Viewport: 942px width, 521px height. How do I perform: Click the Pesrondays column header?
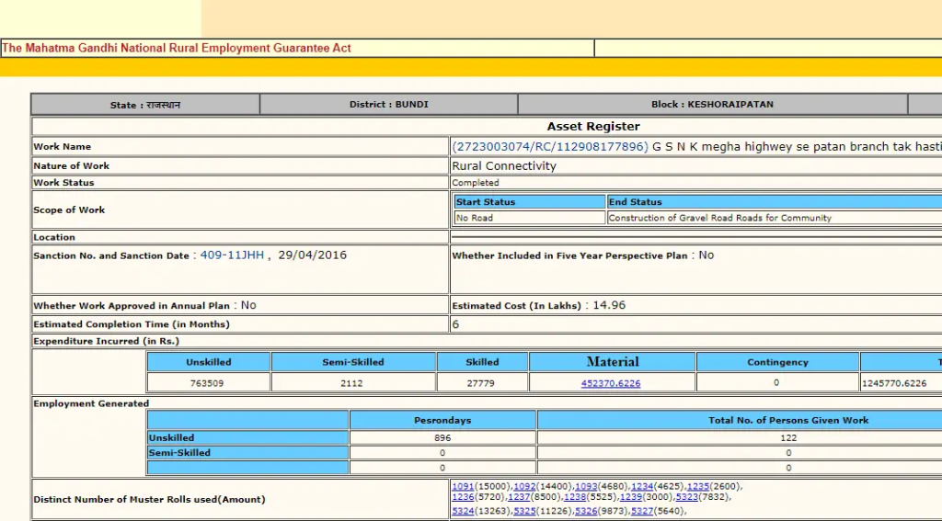coord(442,420)
